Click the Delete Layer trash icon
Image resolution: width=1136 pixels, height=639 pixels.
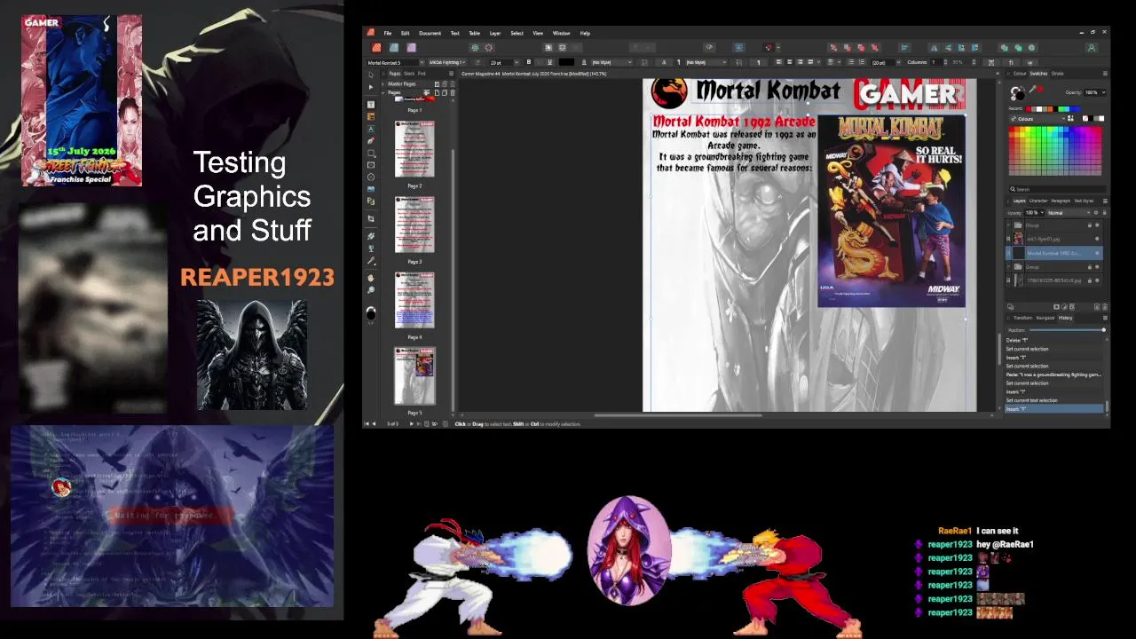[x=1105, y=307]
